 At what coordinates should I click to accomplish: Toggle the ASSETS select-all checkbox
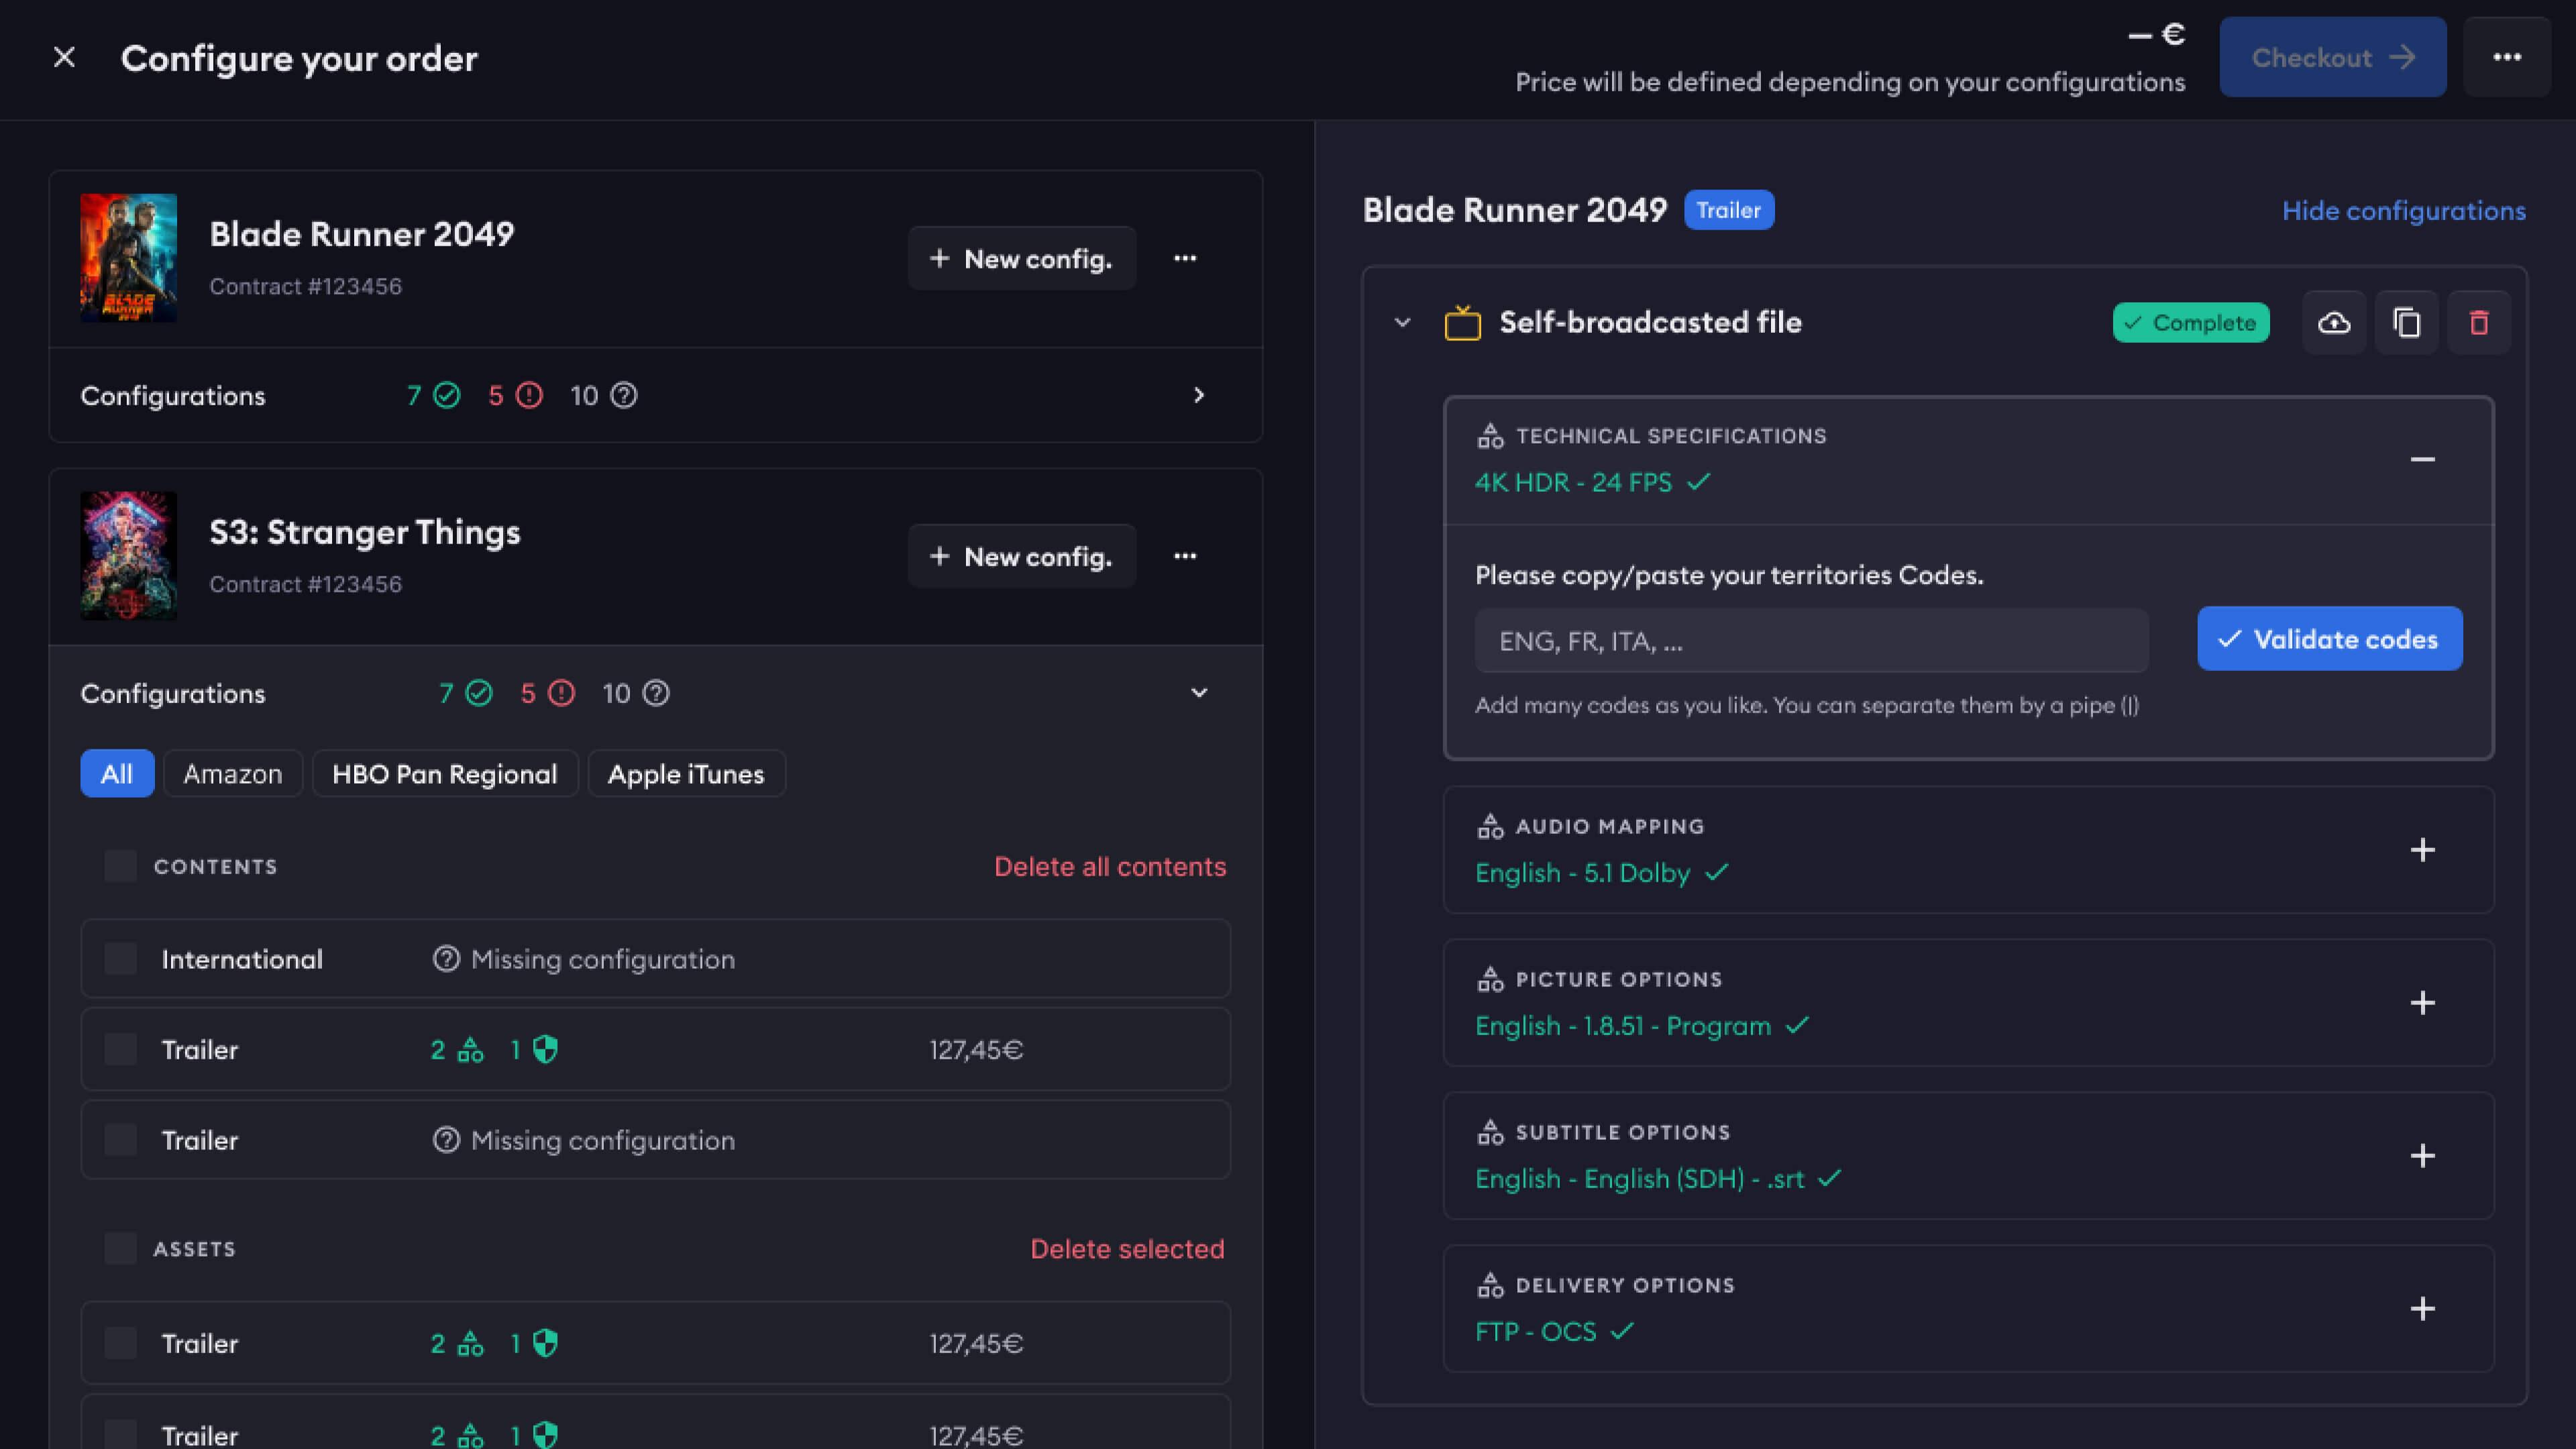(121, 1248)
